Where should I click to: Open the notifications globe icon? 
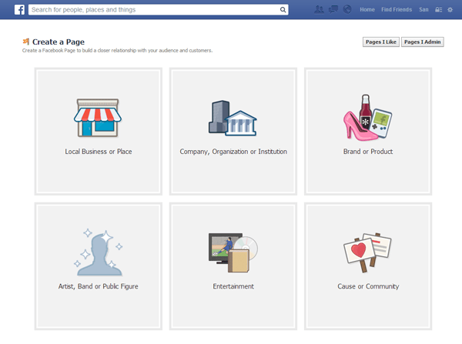click(x=346, y=10)
